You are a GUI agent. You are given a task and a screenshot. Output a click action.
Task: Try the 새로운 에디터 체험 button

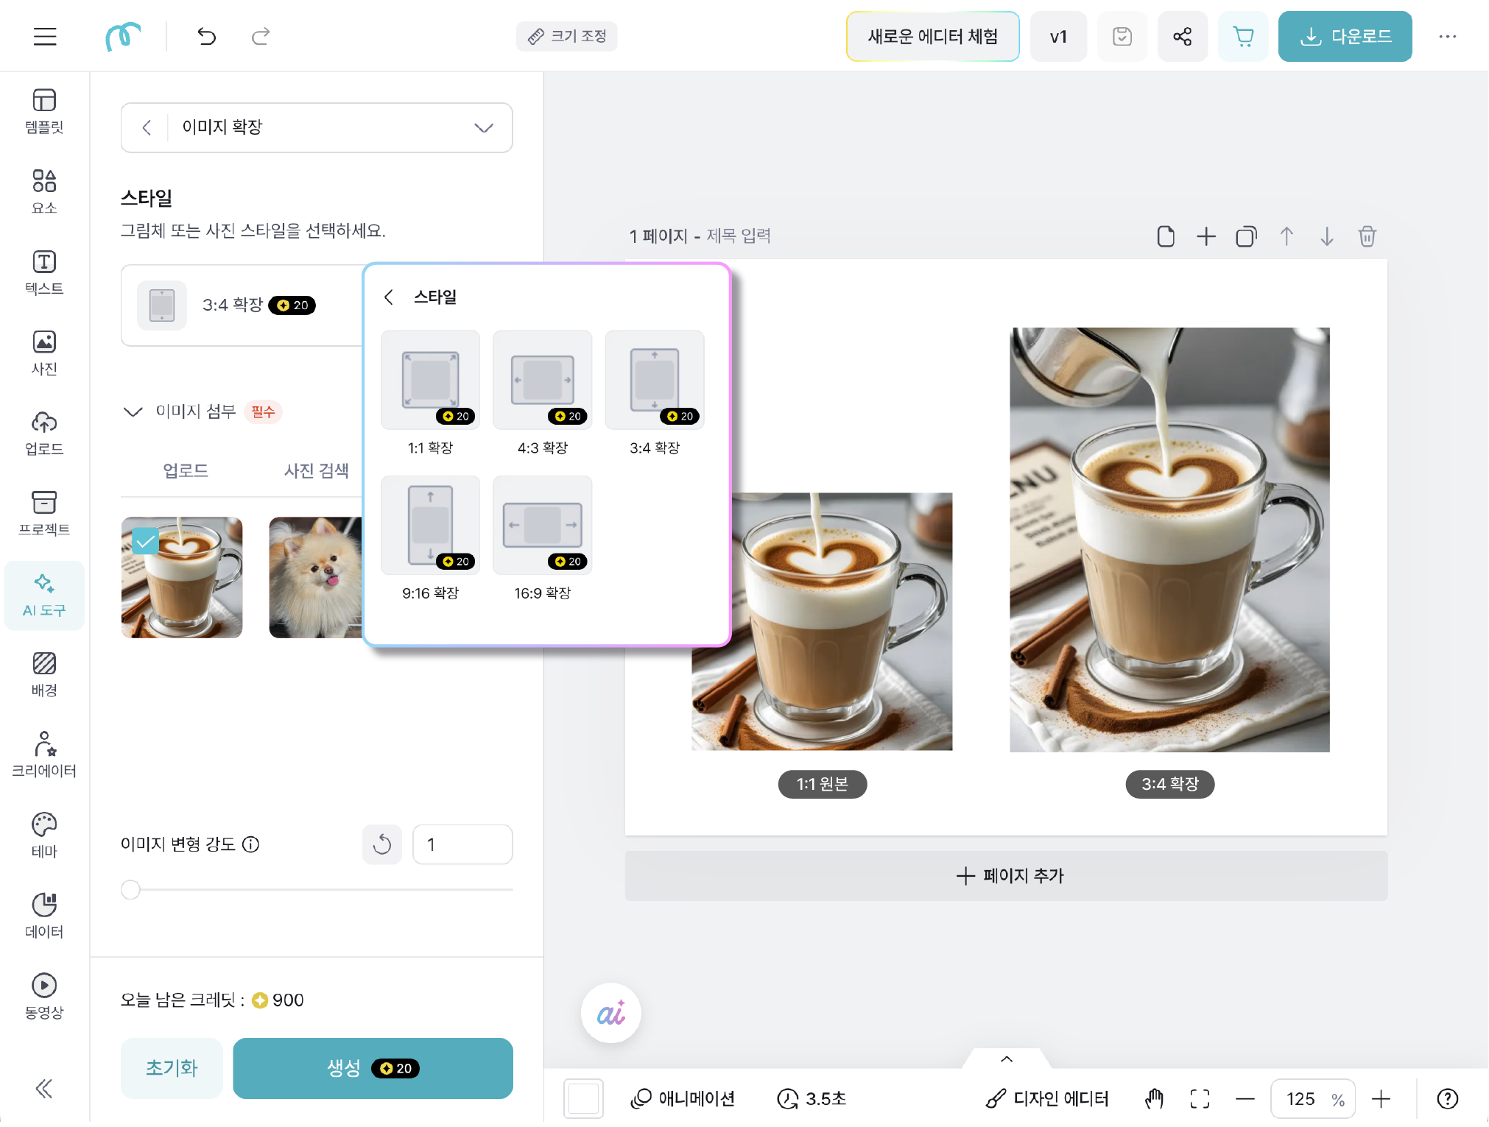933,36
